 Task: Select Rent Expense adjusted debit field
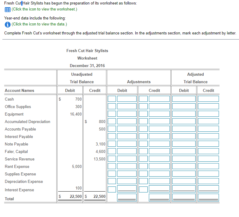pyautogui.click(x=184, y=166)
